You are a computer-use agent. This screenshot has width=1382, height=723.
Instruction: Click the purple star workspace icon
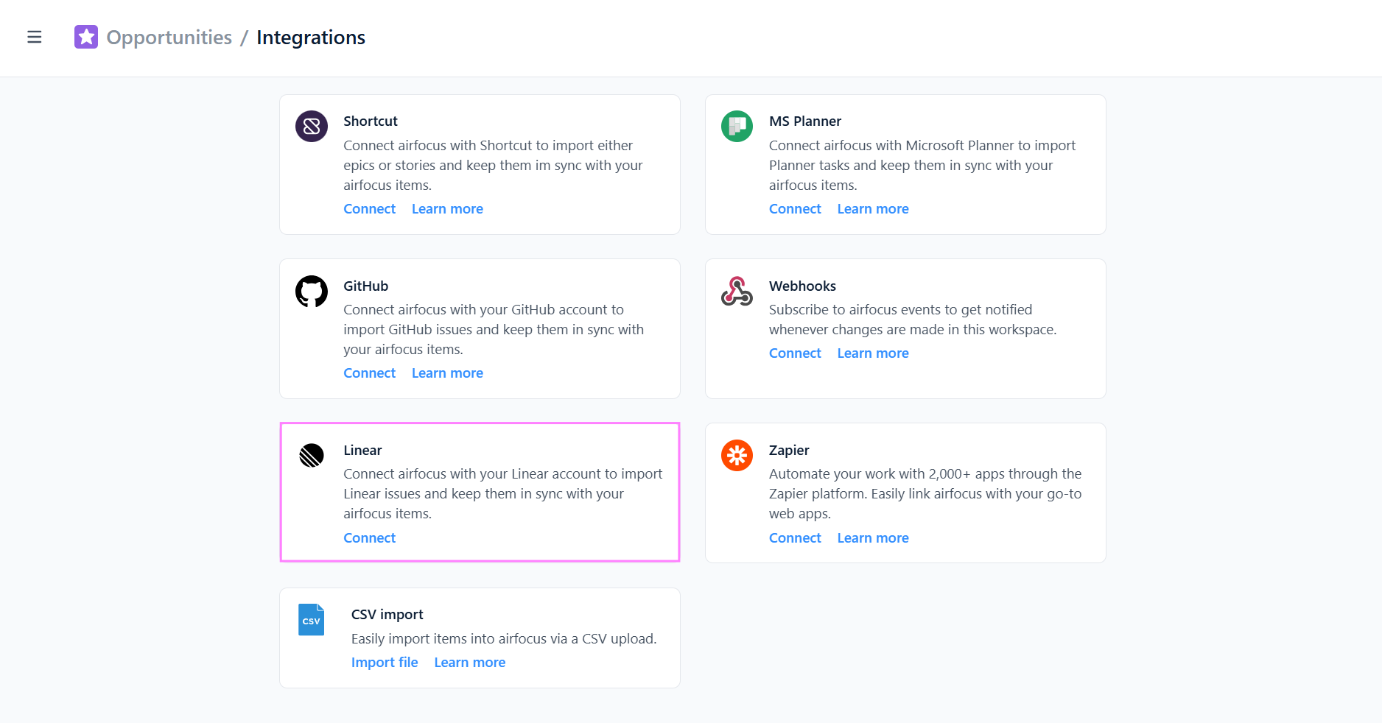click(86, 37)
